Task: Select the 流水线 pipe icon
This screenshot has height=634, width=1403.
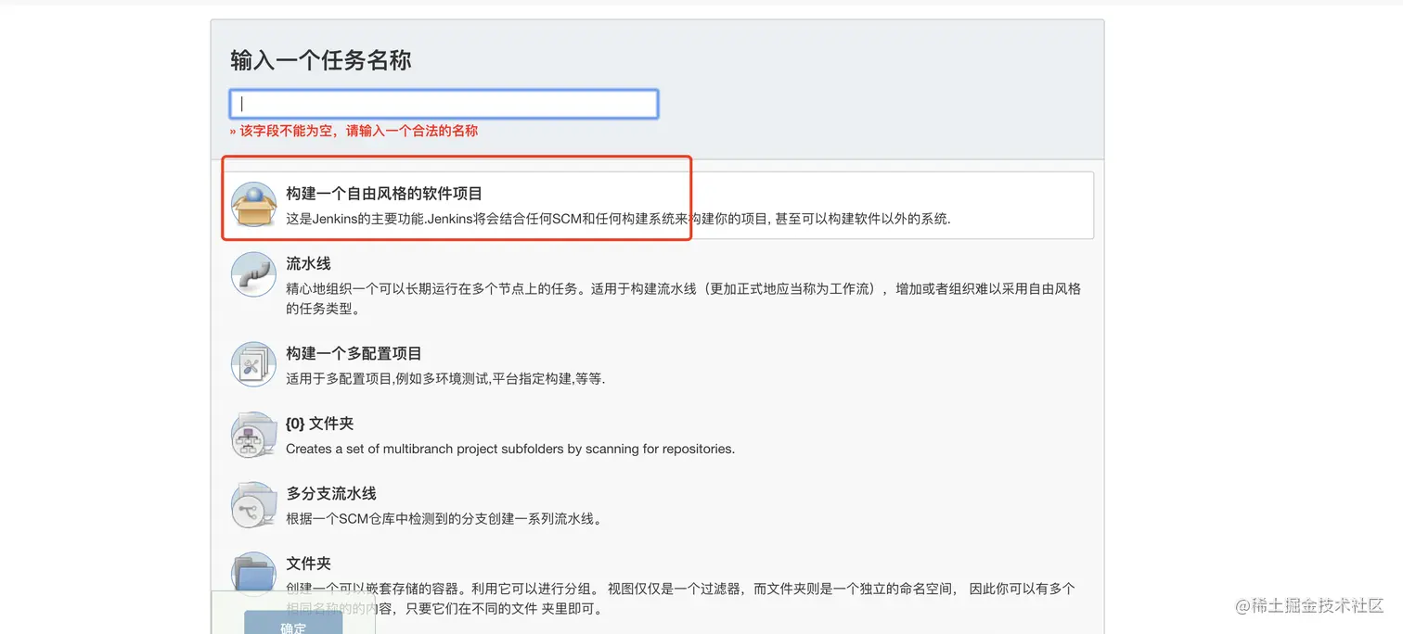Action: coord(253,274)
